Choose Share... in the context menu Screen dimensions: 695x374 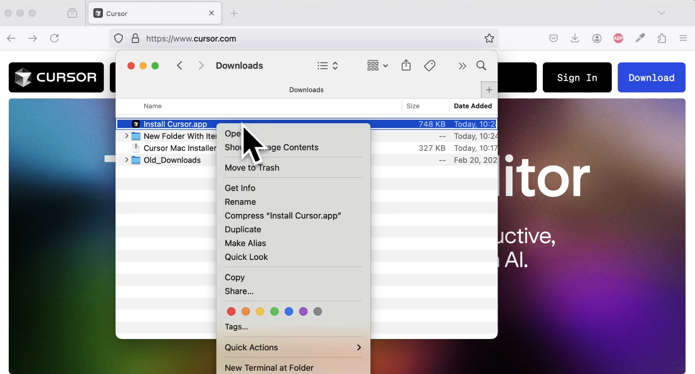[239, 291]
